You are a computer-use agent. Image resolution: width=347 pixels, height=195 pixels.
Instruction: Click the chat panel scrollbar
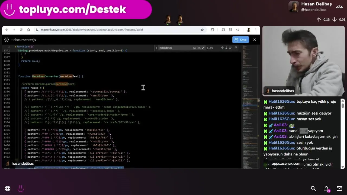pos(343,134)
